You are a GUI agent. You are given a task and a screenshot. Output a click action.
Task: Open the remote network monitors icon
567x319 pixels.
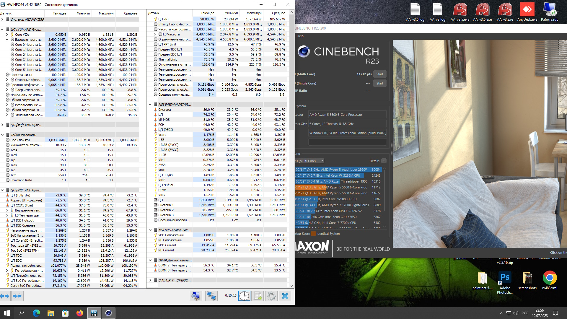click(211, 296)
